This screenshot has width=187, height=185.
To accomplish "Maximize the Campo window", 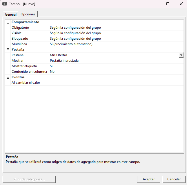I will 168,4.
